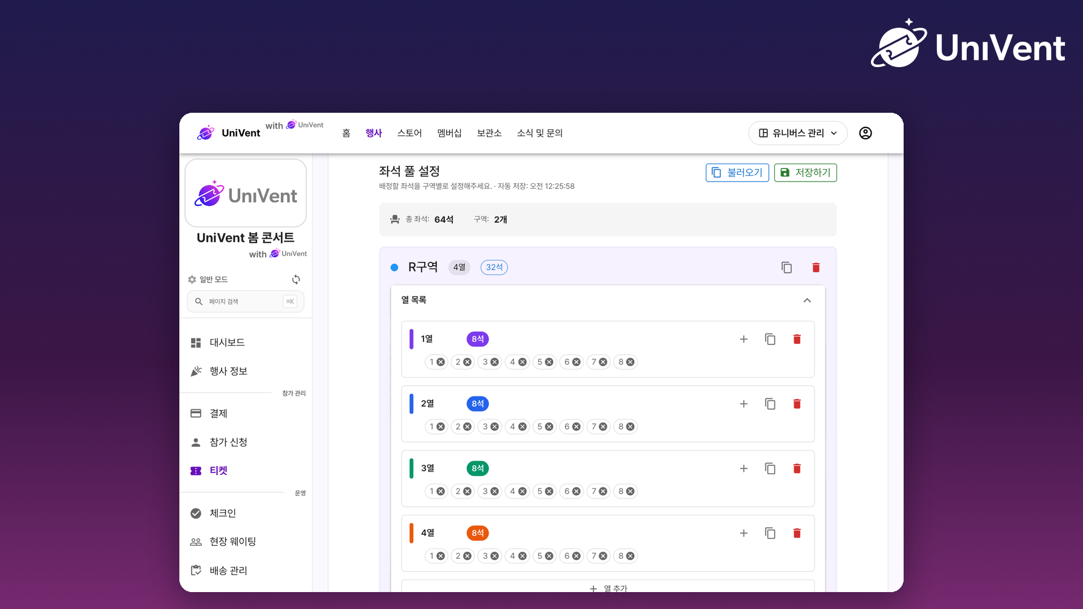The image size is (1083, 609).
Task: Copy the 2열 row
Action: click(x=770, y=404)
